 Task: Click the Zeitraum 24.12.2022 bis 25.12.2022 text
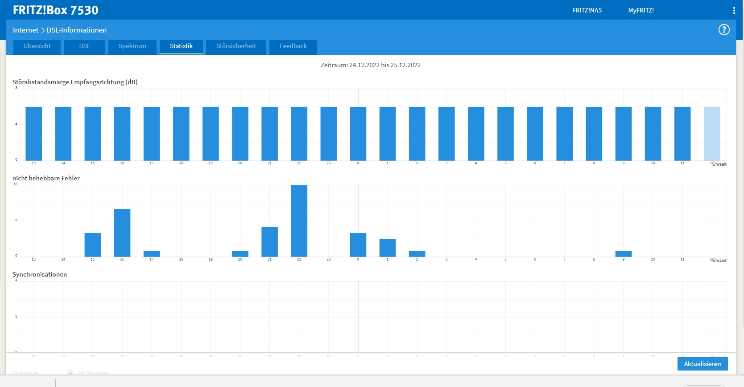[x=371, y=65]
